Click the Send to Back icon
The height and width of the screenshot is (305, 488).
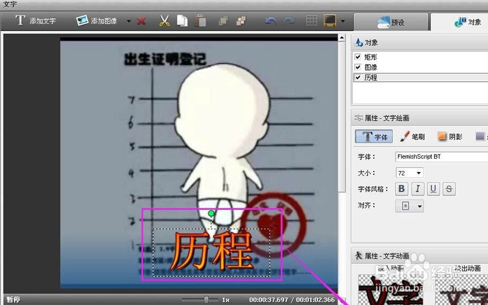coord(241,21)
